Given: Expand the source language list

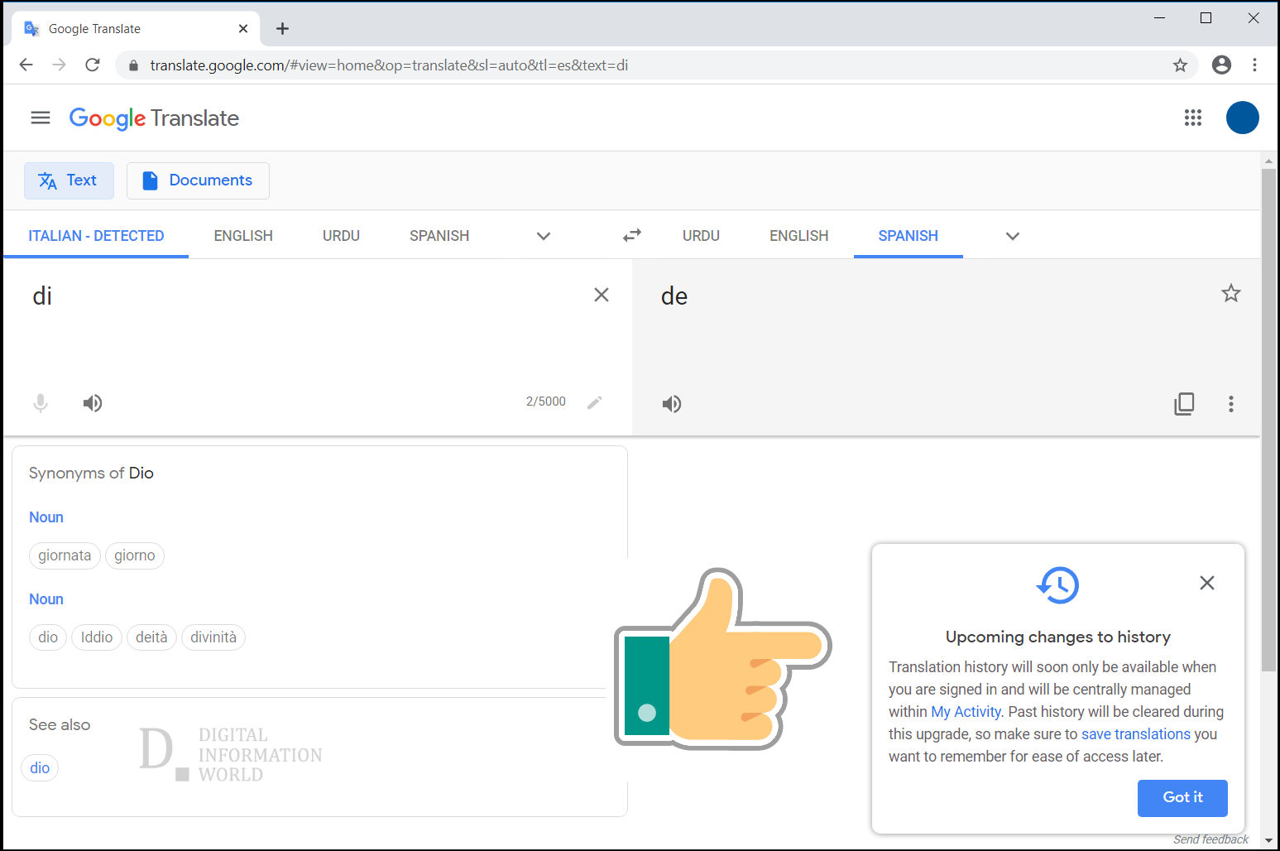Looking at the screenshot, I should pos(543,236).
